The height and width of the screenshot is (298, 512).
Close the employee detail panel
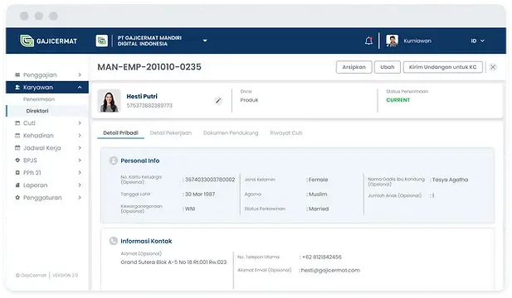click(493, 67)
